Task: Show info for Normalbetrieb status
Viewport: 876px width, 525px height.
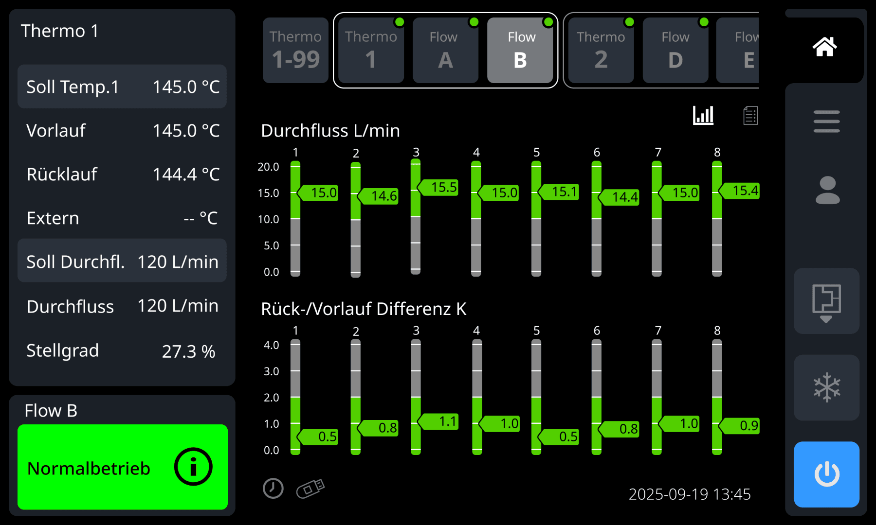Action: coord(193,467)
